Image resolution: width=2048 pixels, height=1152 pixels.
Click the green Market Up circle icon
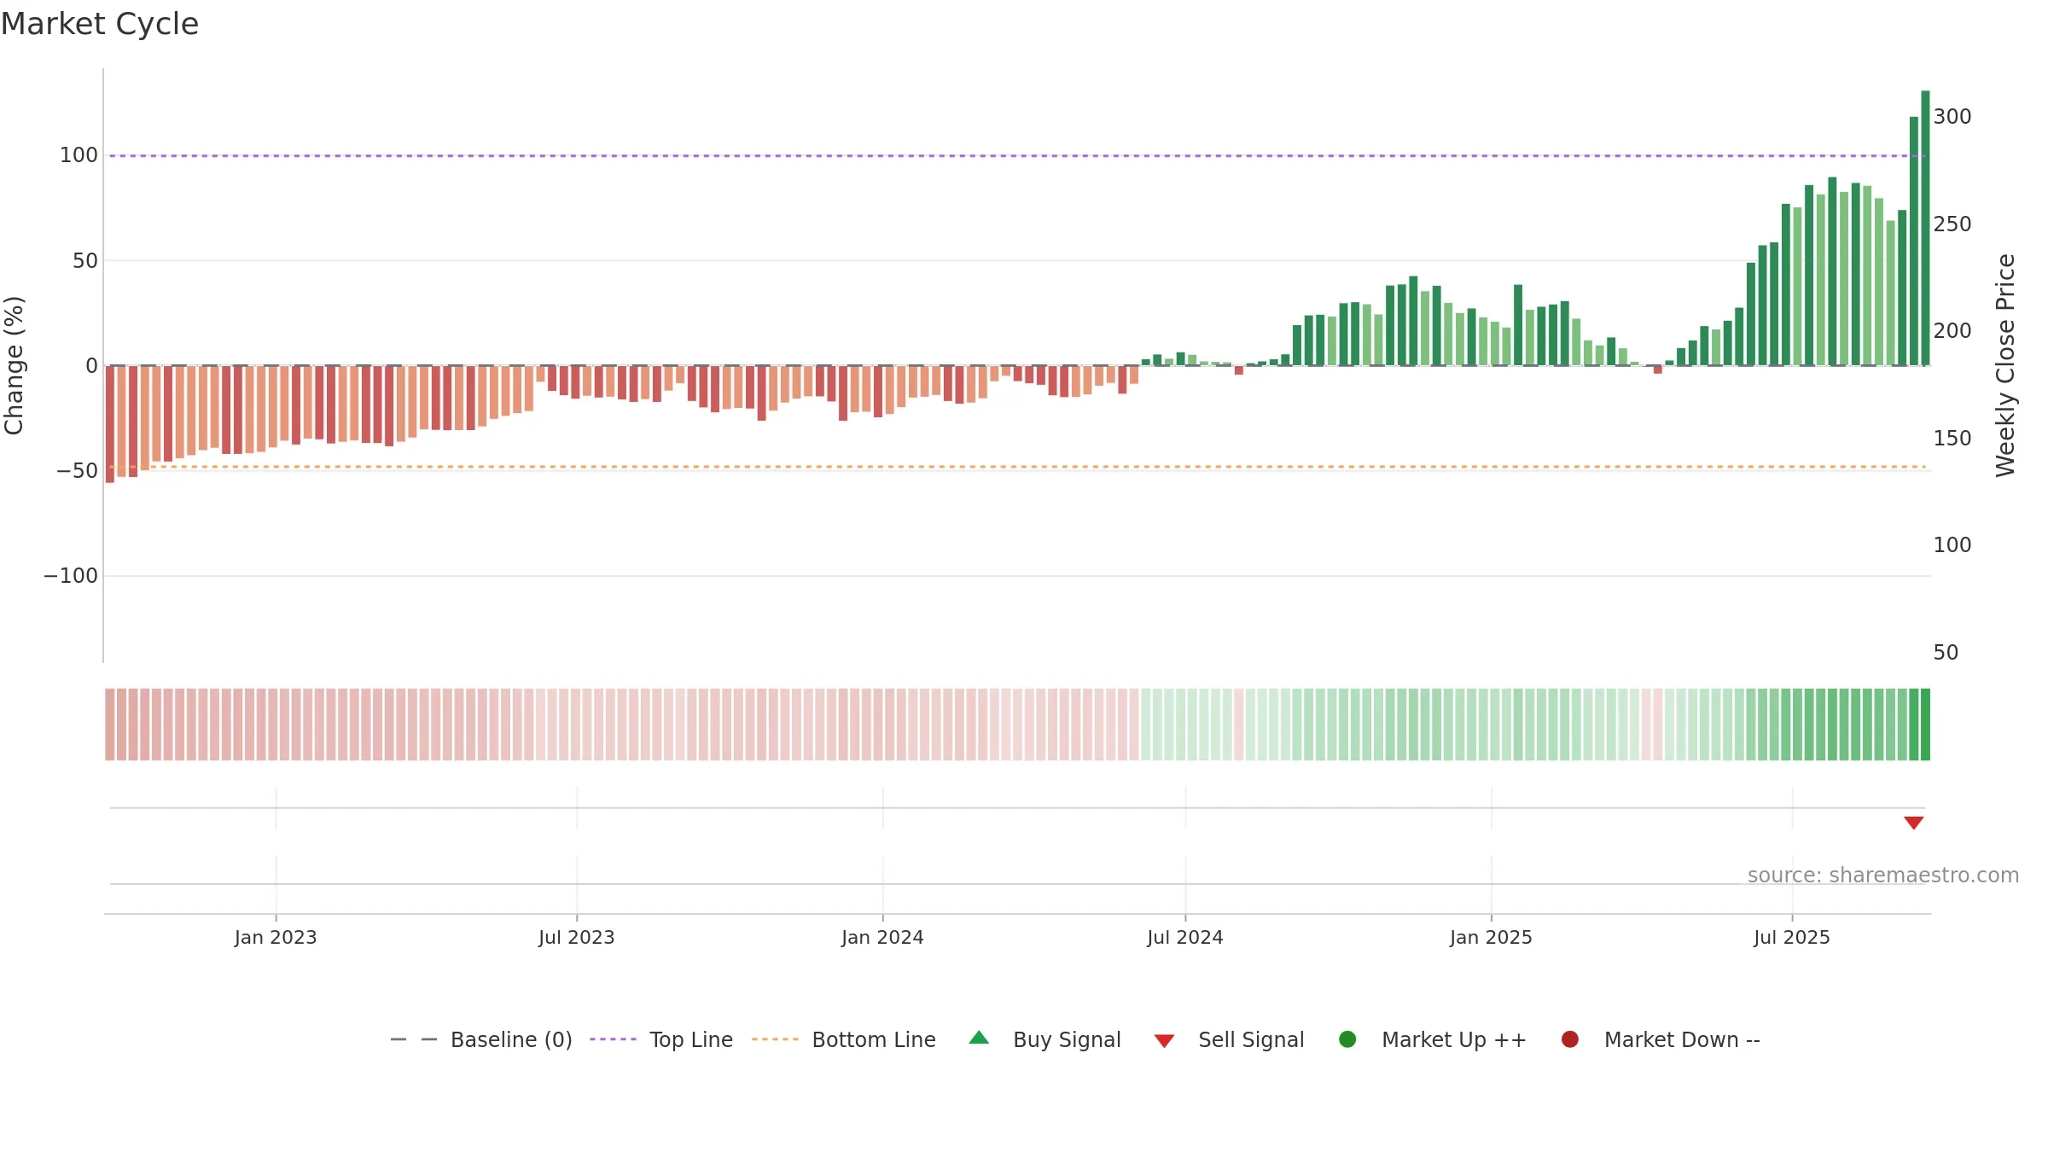[1347, 1039]
